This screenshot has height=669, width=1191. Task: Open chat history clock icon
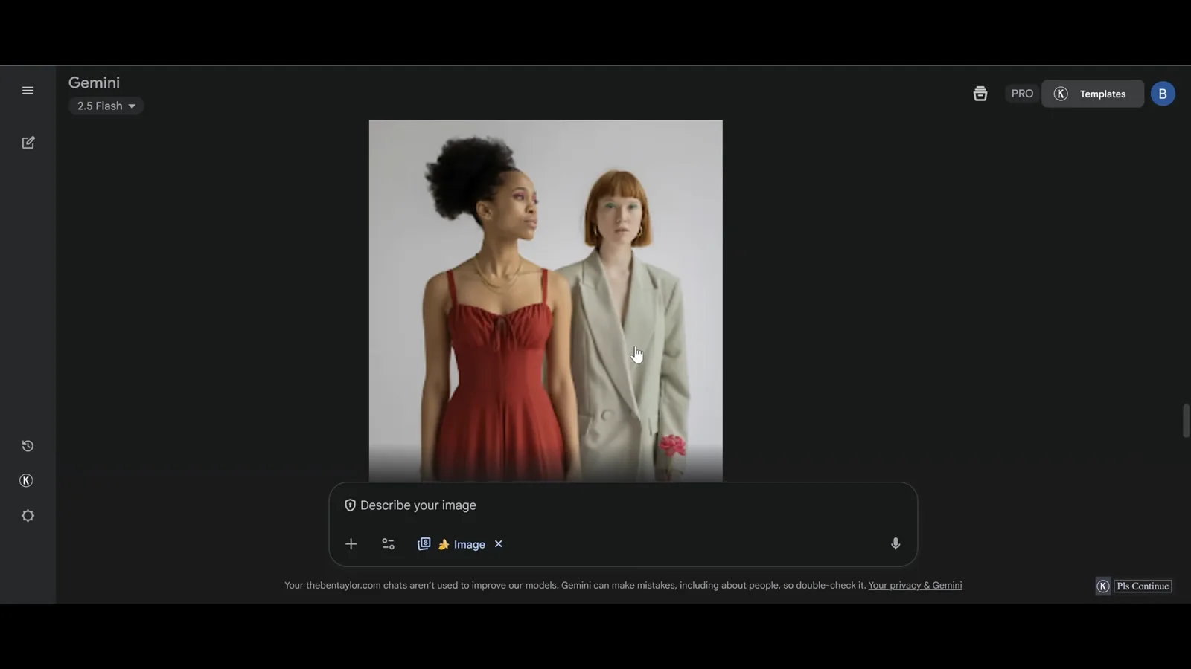click(28, 446)
